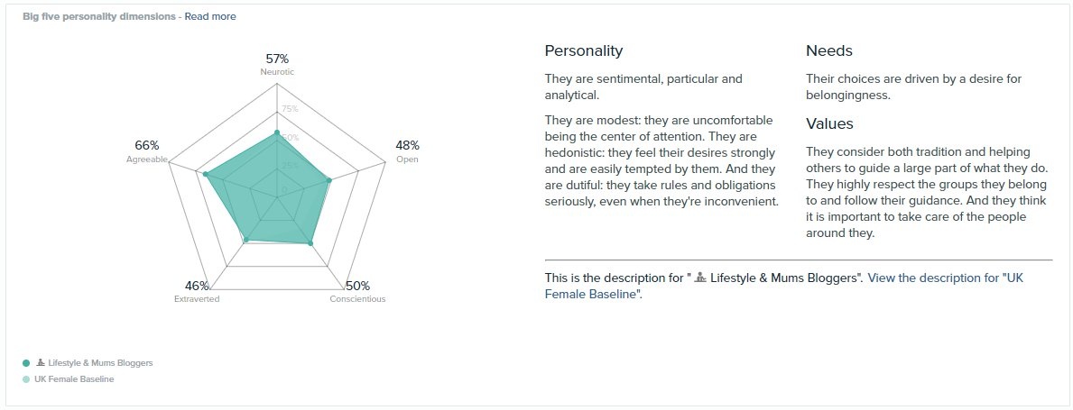Viewport: 1073px width, 410px height.
Task: Click the 46% Extraverted axis label
Action: [197, 292]
